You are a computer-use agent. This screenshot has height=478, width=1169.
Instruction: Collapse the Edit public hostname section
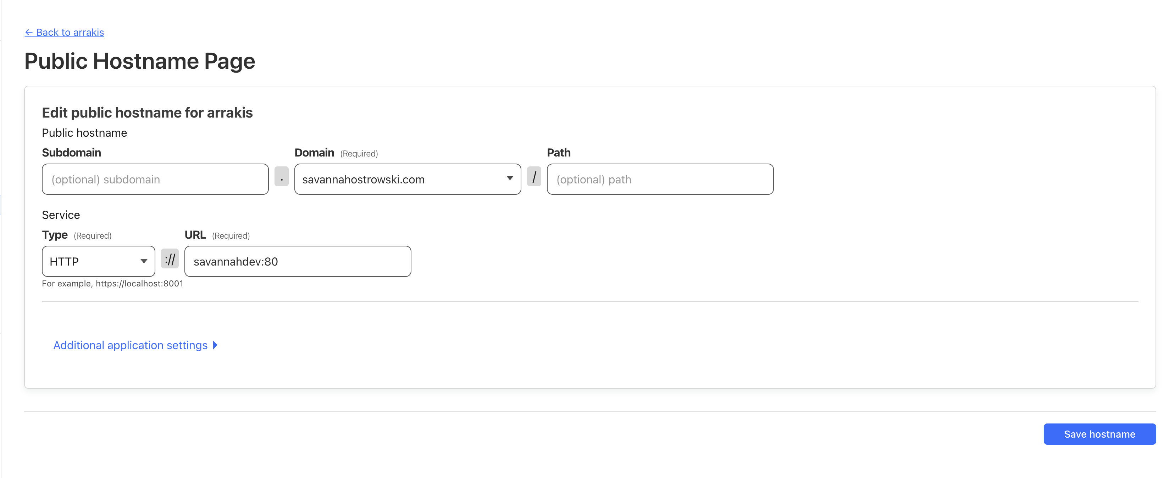coord(147,112)
